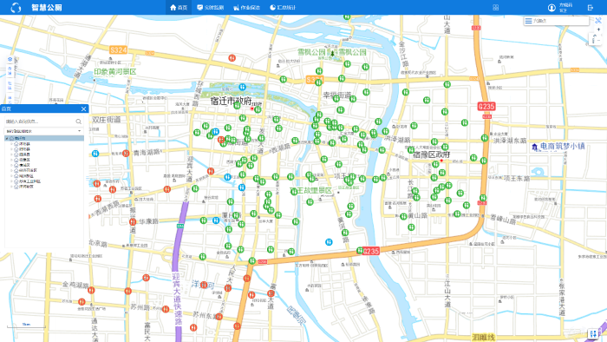Viewport: 607px width, 342px height.
Task: Click blue toilet marker left of 青海湖路
Action: pos(95,154)
